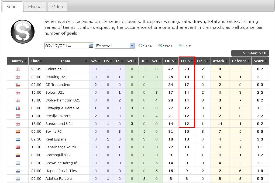The width and height of the screenshot is (275, 183).
Task: Click the Number: 218 counter badge
Action: [250, 53]
